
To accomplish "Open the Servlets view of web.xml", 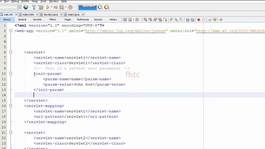I will pyautogui.click(x=37, y=19).
